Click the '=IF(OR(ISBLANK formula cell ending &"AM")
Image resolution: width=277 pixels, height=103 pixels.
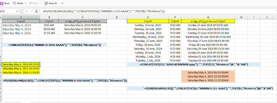click(x=200, y=88)
